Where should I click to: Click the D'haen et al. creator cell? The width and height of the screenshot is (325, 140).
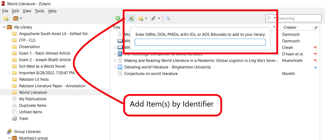click(x=293, y=54)
